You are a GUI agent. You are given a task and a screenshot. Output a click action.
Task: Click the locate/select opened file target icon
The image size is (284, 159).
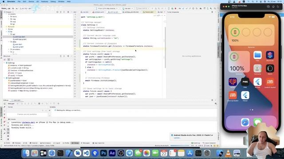(x=57, y=12)
